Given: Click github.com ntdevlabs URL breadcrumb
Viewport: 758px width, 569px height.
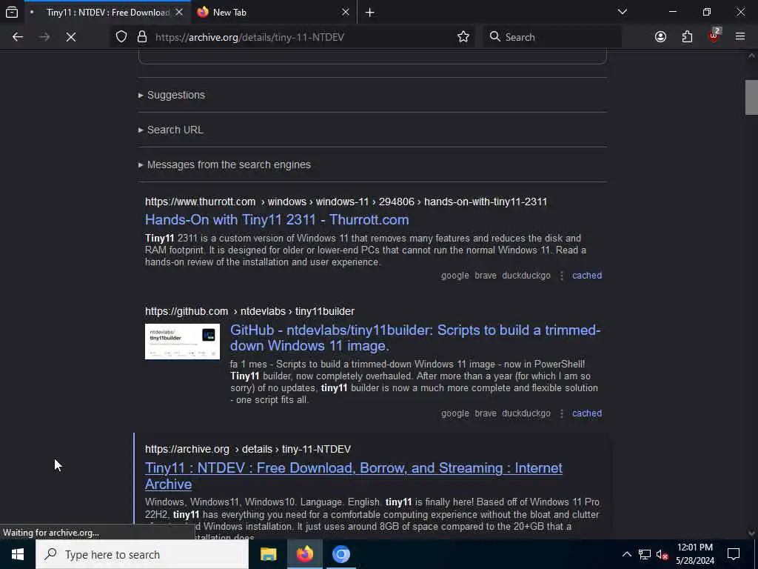Looking at the screenshot, I should (249, 311).
